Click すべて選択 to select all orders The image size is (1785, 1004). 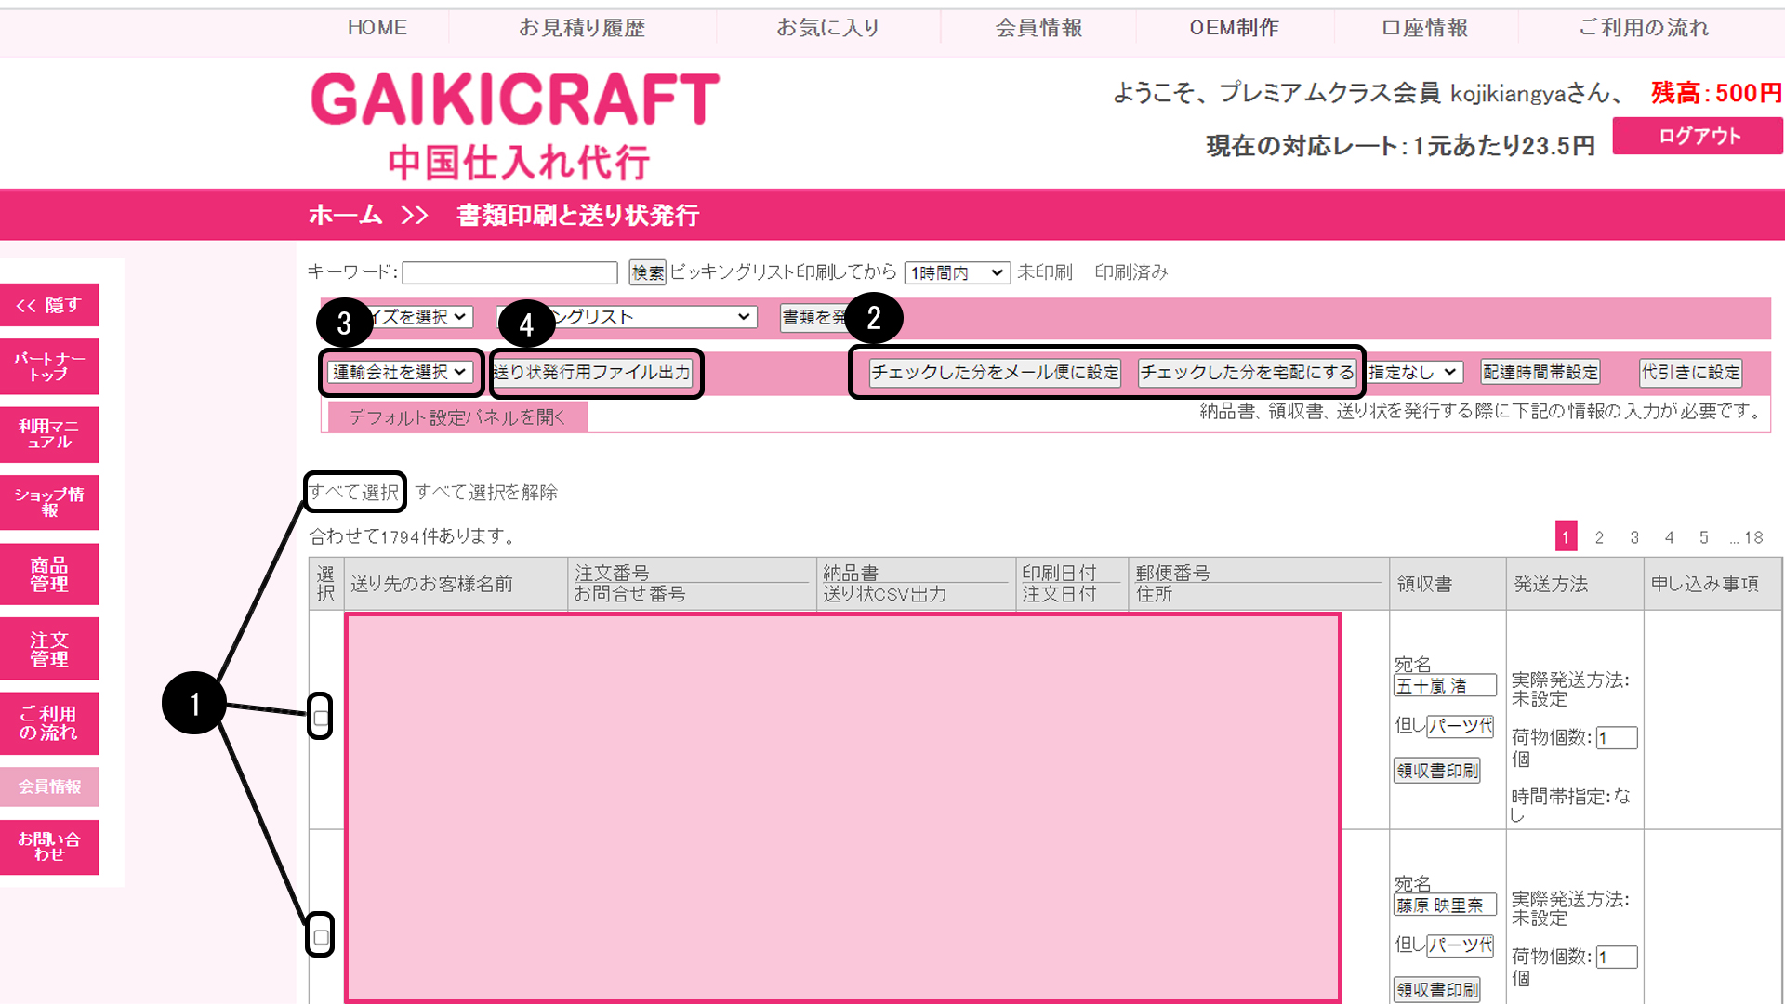354,492
